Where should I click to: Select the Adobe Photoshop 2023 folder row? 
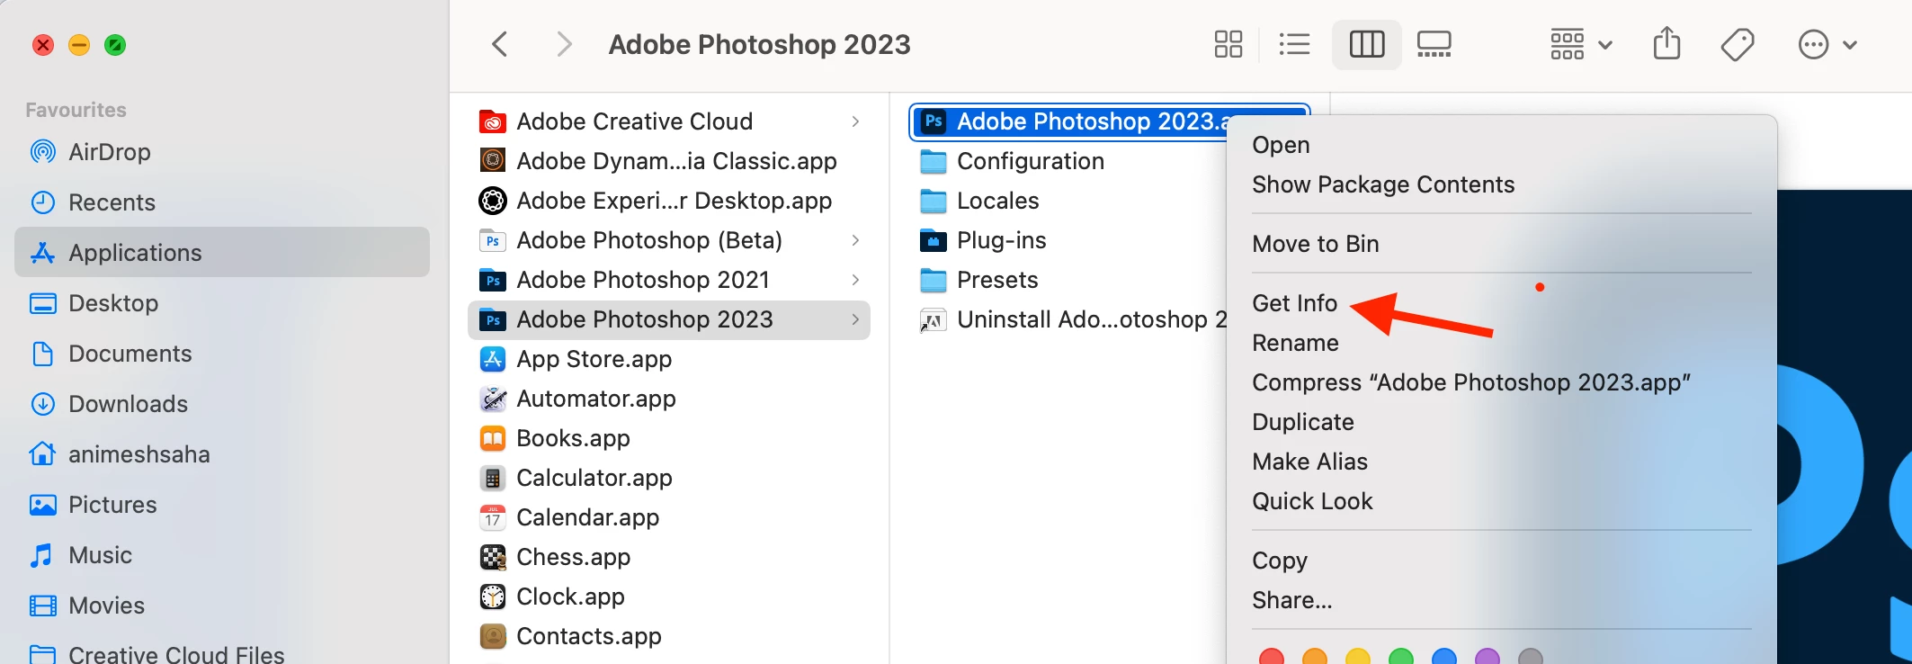click(669, 319)
